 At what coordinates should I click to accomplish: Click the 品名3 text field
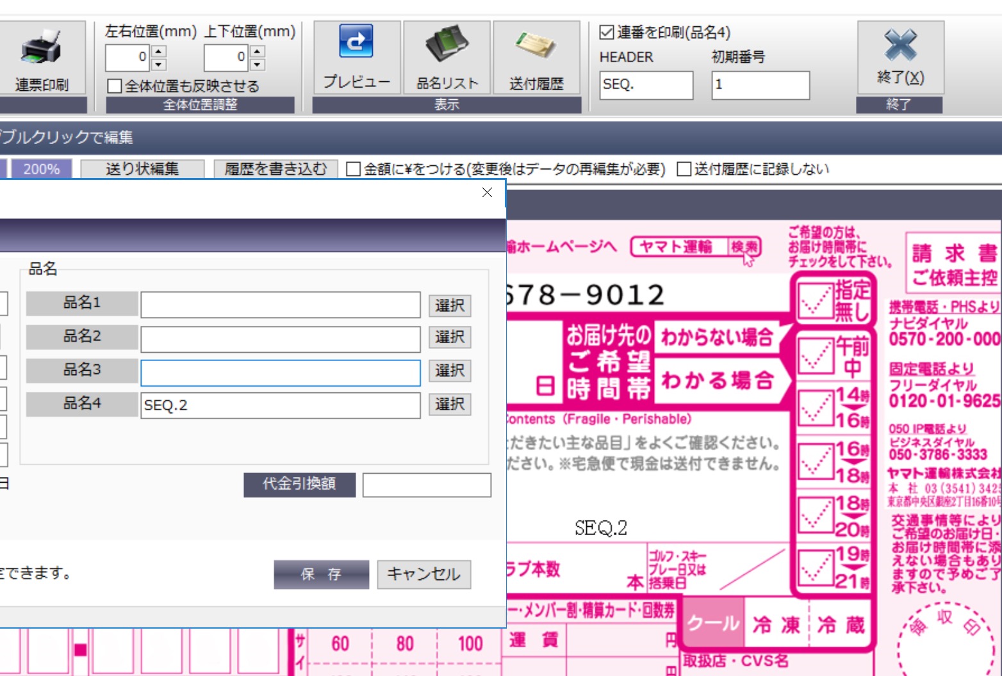click(x=281, y=373)
